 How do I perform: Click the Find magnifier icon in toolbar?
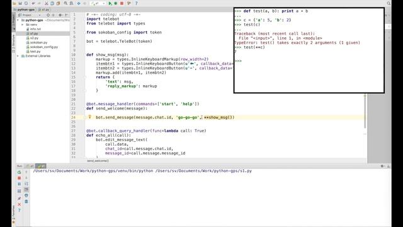coord(65,3)
